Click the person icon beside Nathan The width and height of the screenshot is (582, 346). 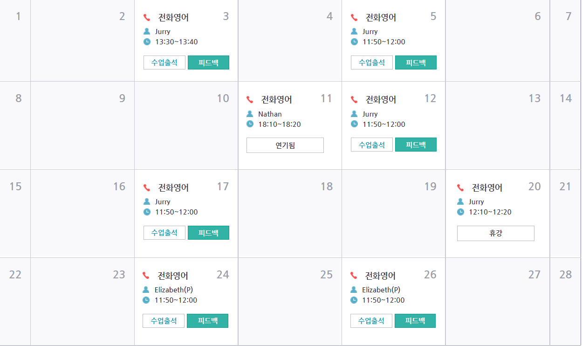(x=250, y=114)
